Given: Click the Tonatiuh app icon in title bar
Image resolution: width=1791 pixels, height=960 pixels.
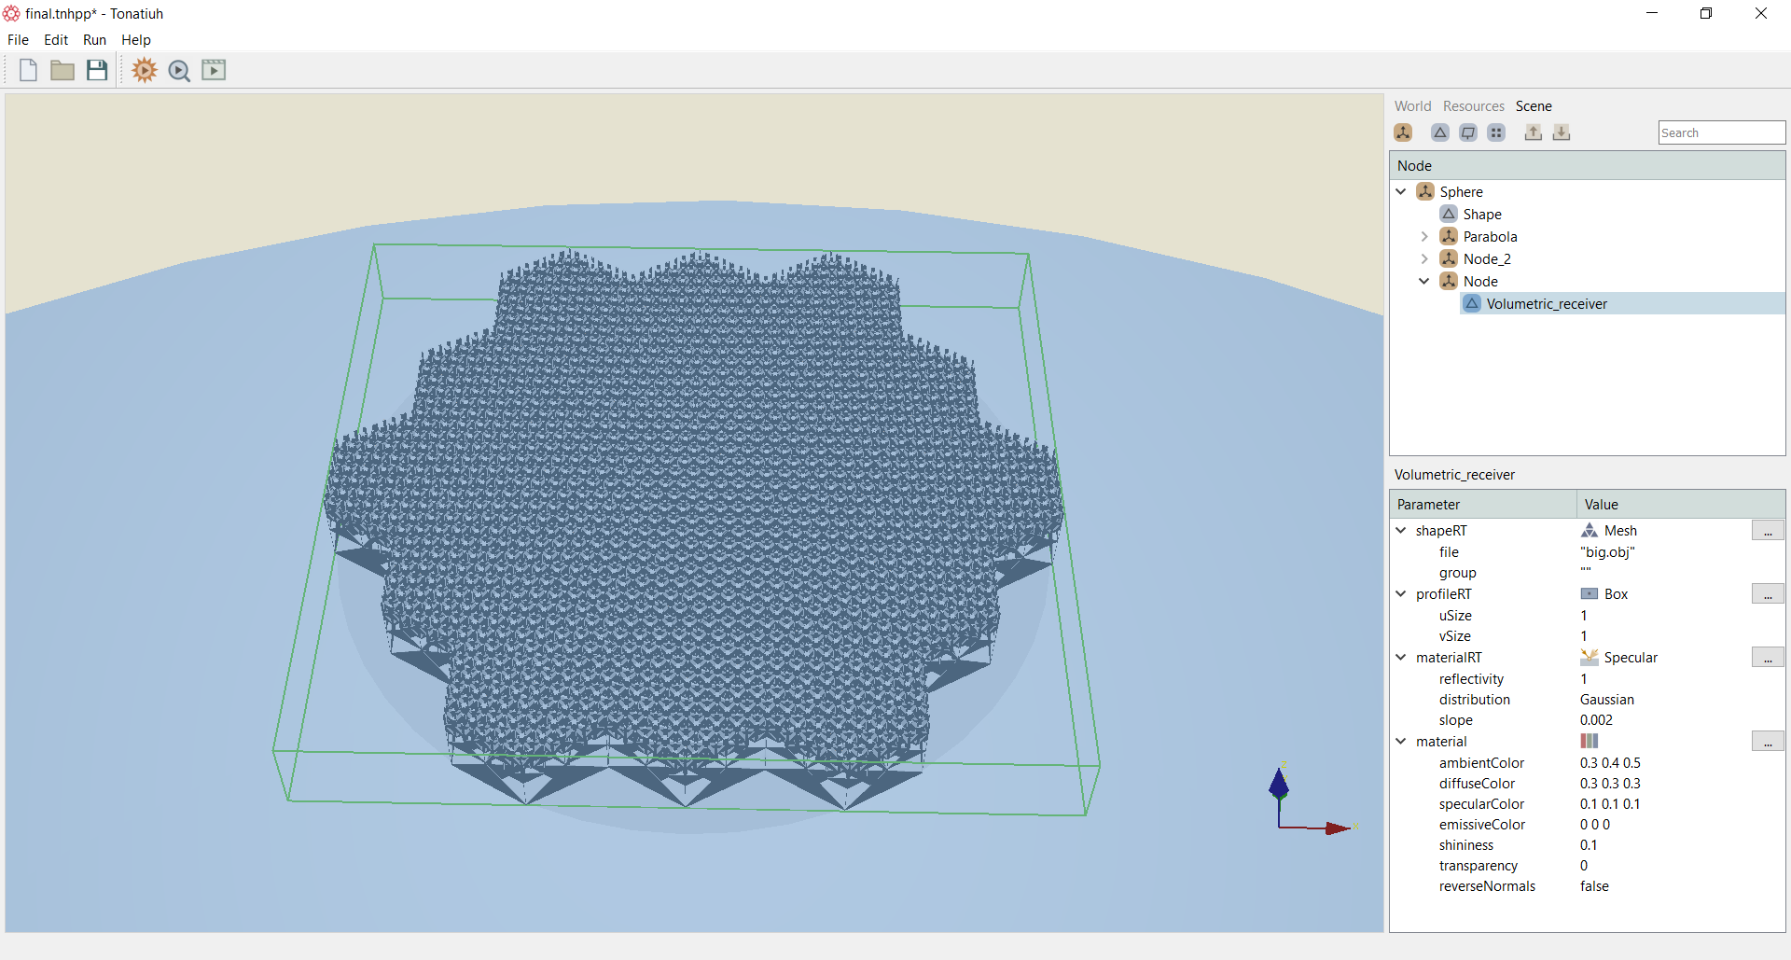Looking at the screenshot, I should [11, 13].
